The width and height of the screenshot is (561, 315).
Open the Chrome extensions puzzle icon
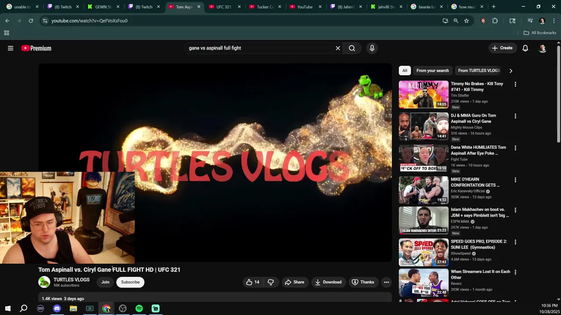495,21
